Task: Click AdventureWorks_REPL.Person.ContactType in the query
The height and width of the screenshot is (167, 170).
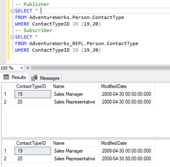Action: click(x=84, y=44)
